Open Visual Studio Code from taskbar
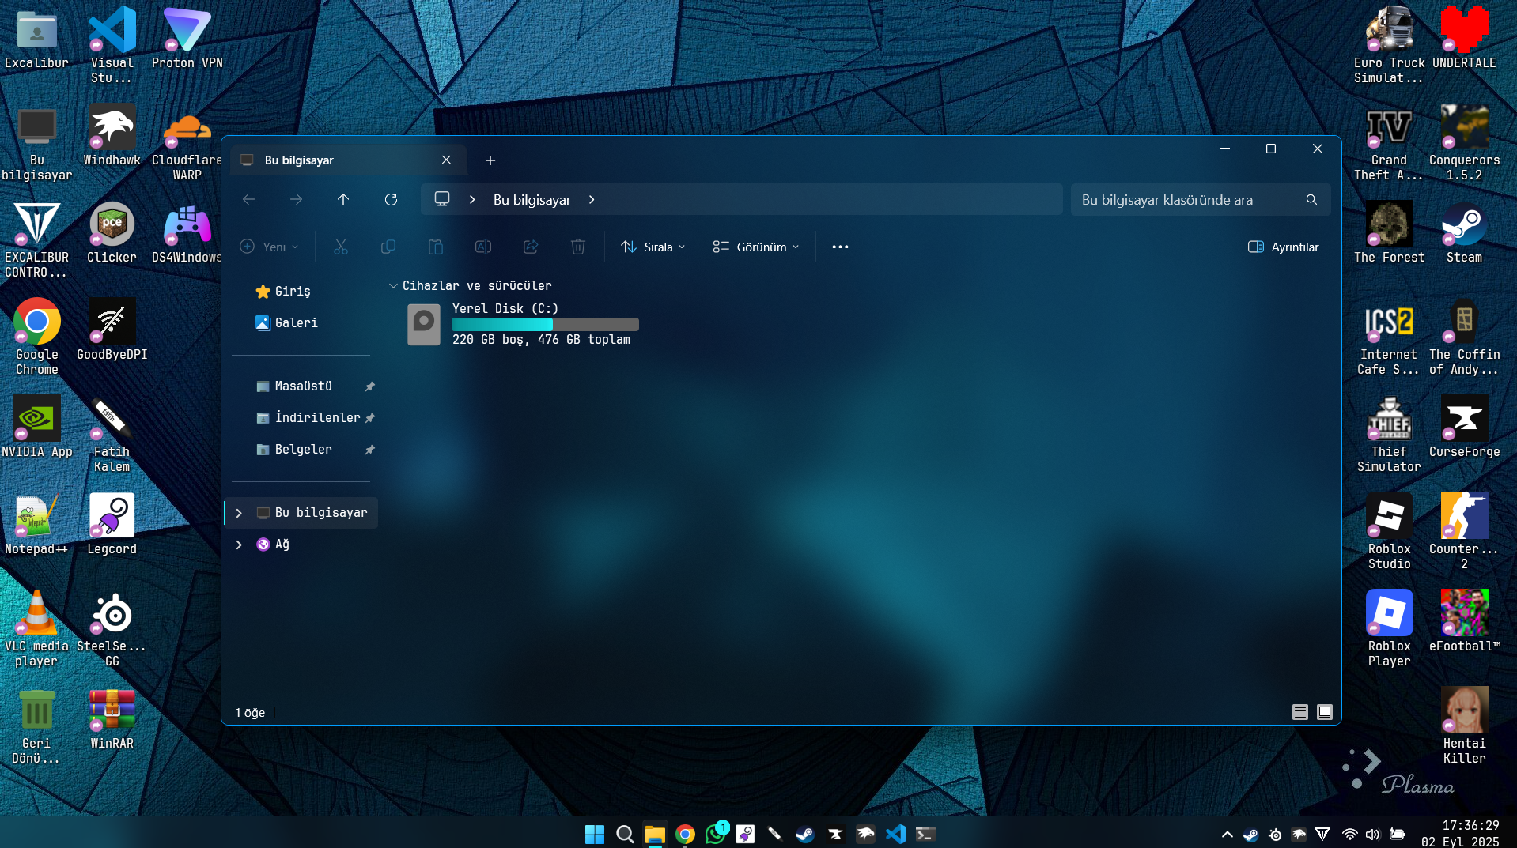This screenshot has height=848, width=1517. [896, 834]
